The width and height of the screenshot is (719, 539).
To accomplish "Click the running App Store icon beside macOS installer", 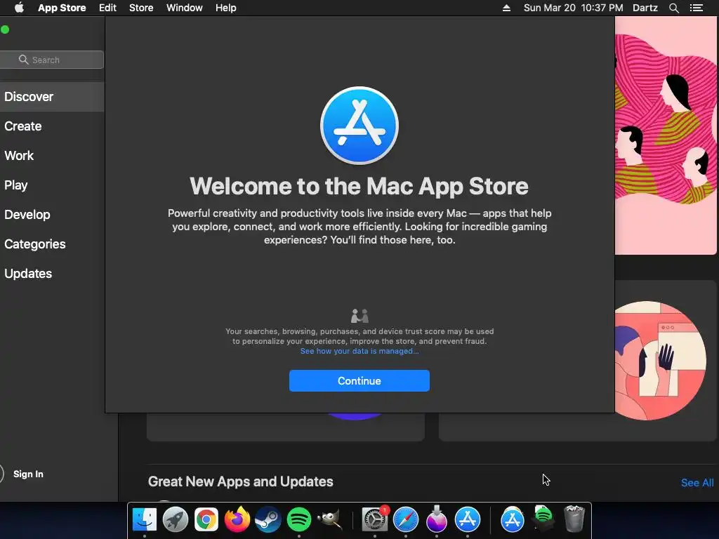I will (467, 519).
